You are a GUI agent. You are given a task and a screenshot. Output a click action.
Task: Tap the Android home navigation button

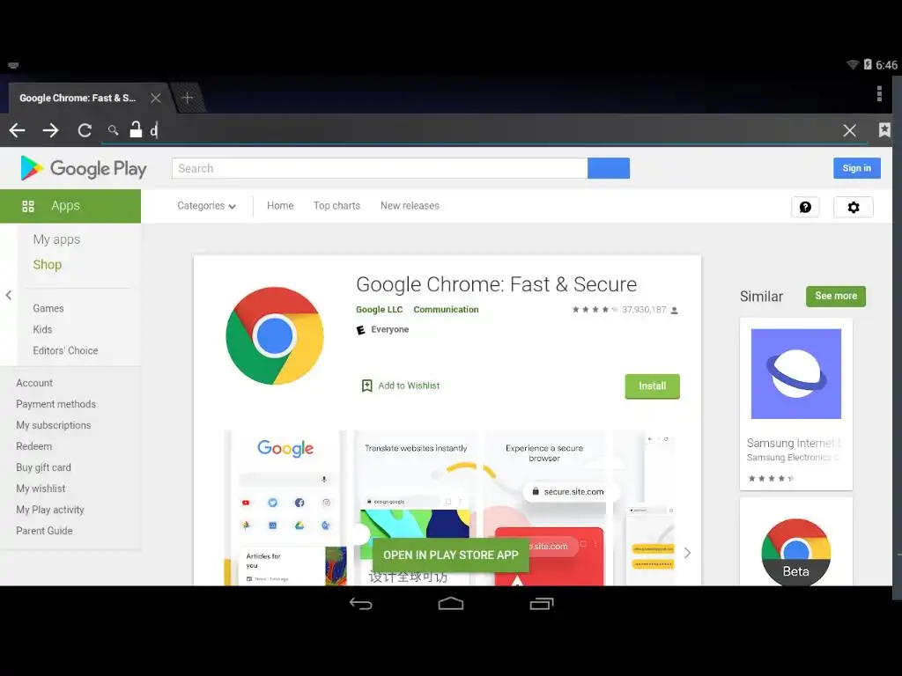pyautogui.click(x=451, y=604)
